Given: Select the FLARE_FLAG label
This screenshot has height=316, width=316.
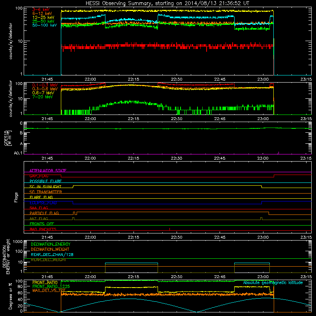Looking at the screenshot, I should tap(41, 197).
